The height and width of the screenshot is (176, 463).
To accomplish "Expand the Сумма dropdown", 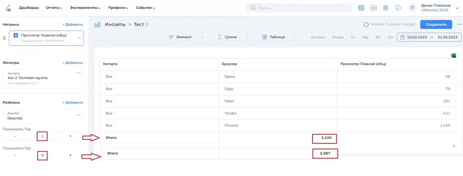I will pos(233,37).
